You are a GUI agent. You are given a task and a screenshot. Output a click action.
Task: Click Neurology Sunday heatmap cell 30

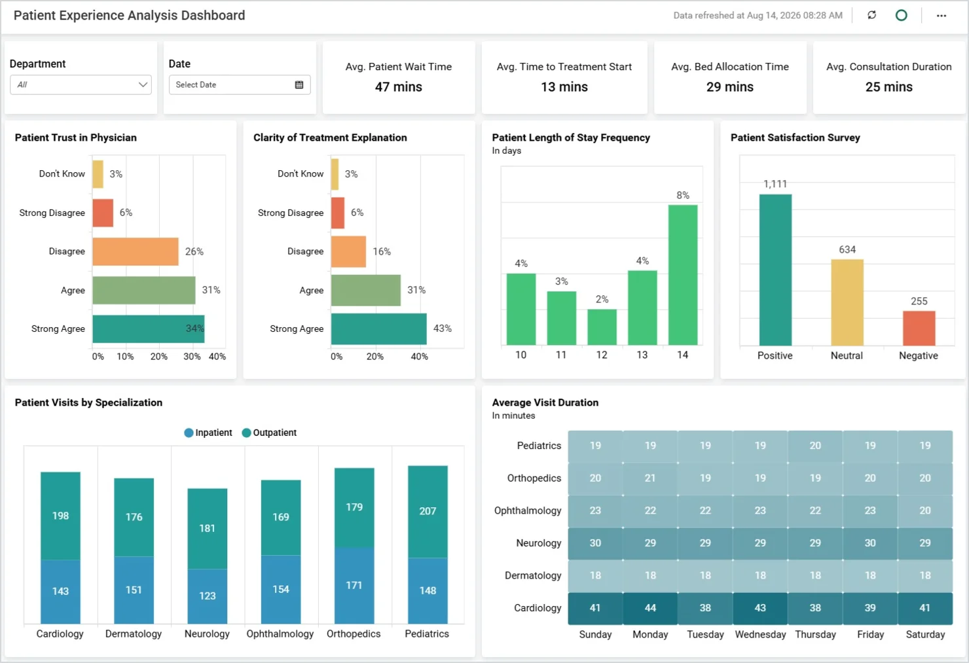pos(595,543)
